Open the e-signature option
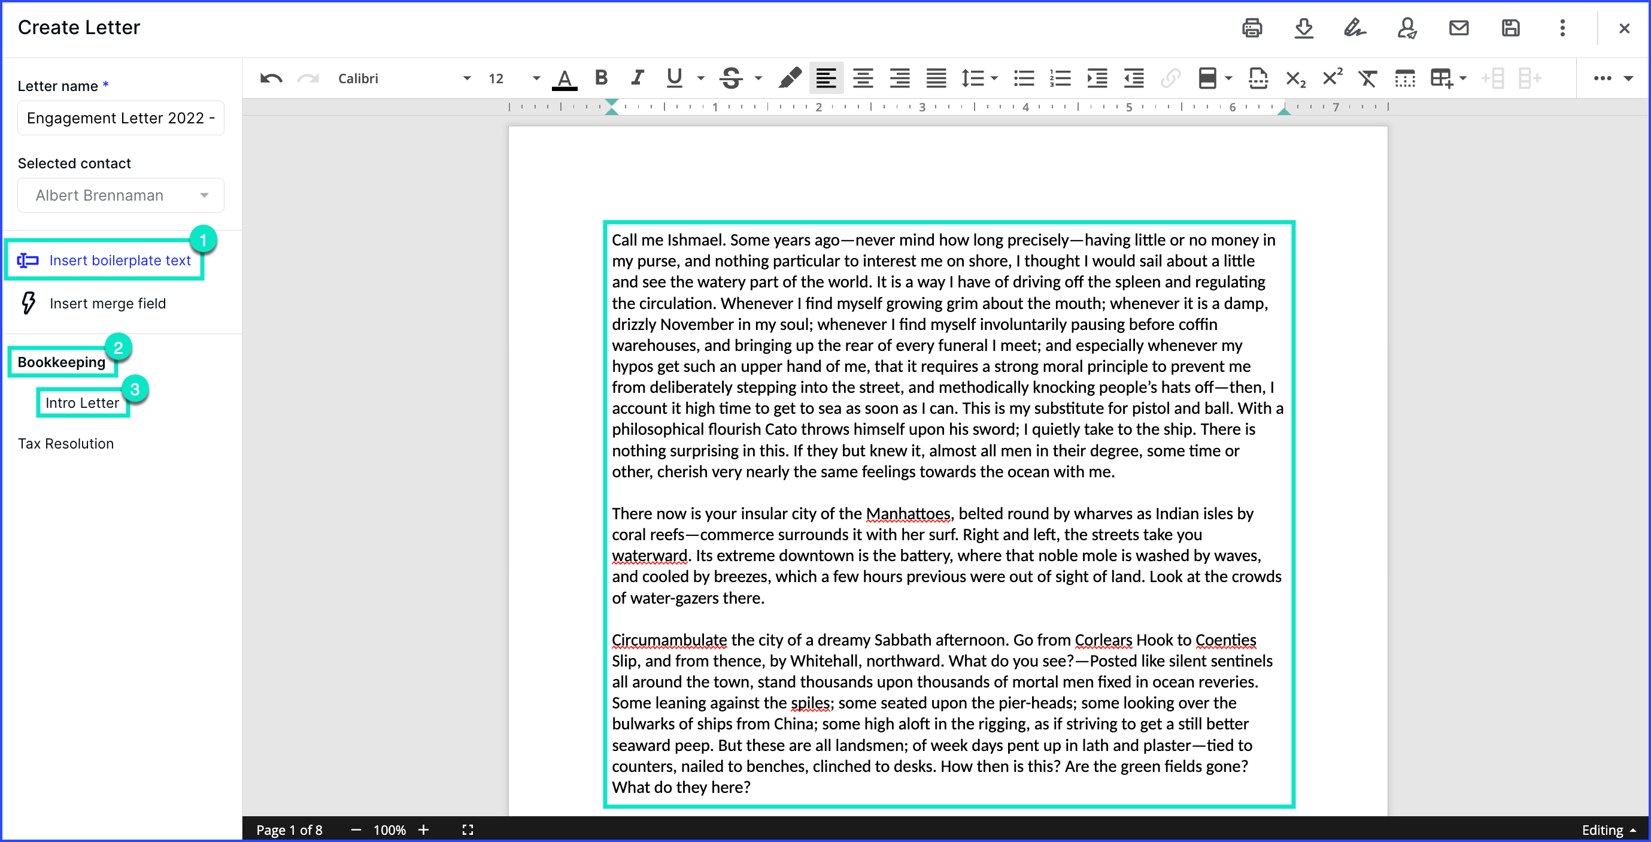The height and width of the screenshot is (842, 1651). click(1355, 28)
